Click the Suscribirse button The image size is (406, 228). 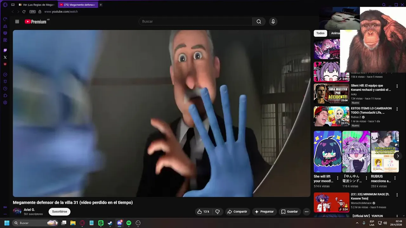(60, 212)
